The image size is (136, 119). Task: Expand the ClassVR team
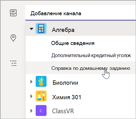31,111
